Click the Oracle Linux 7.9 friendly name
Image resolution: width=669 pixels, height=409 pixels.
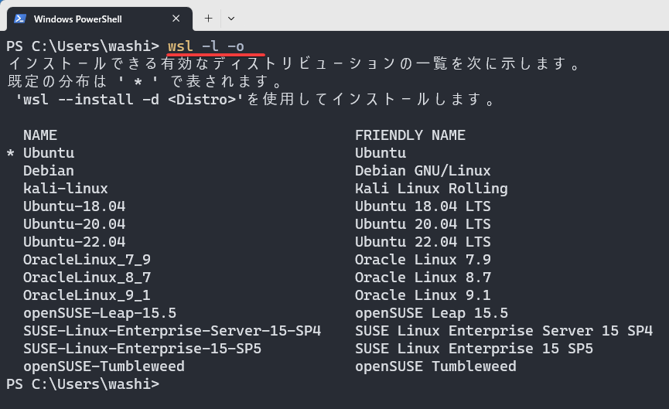tap(423, 260)
